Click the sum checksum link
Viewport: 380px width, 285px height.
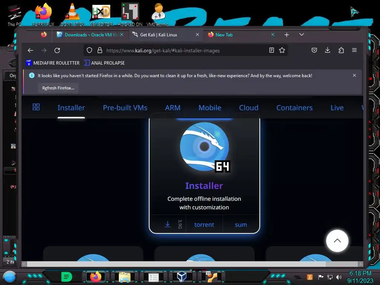(x=241, y=225)
